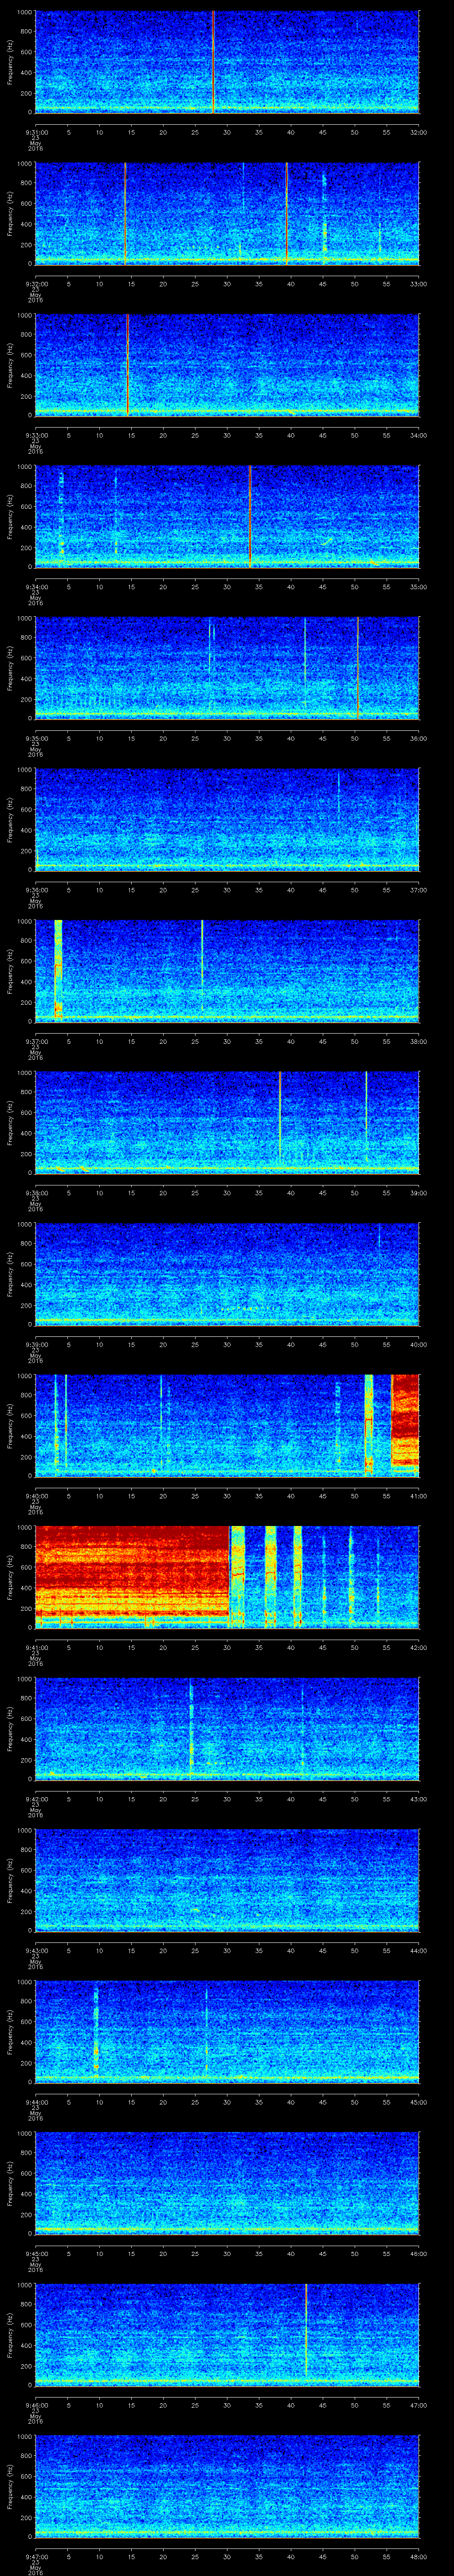
Task: Select the spectrogram panel starting at 9:45:00
Action: pos(227,2183)
